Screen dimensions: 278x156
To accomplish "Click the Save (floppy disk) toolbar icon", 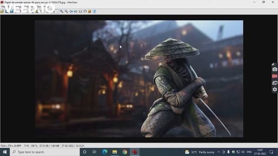I will [x=12, y=12].
